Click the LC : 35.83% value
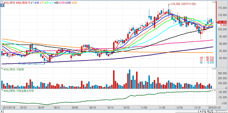The width and height of the screenshot is (228, 113). point(207,60)
